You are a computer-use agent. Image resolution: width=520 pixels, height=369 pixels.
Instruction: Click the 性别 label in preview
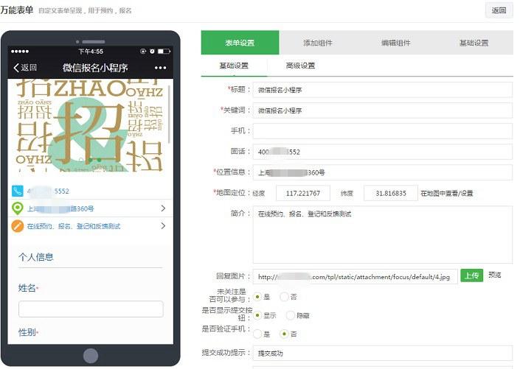click(27, 332)
